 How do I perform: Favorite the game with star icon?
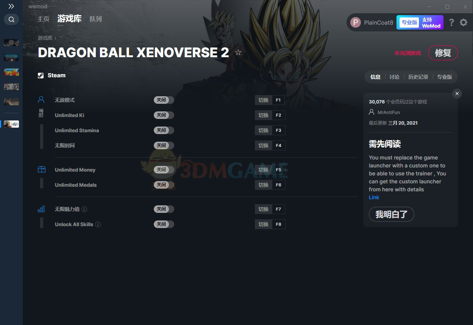pyautogui.click(x=238, y=53)
